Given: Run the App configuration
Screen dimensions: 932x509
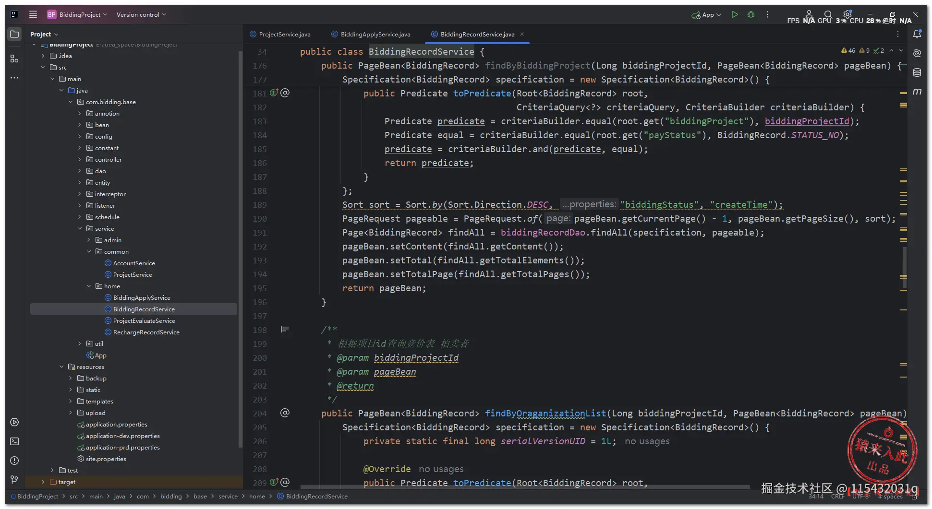Looking at the screenshot, I should point(735,14).
